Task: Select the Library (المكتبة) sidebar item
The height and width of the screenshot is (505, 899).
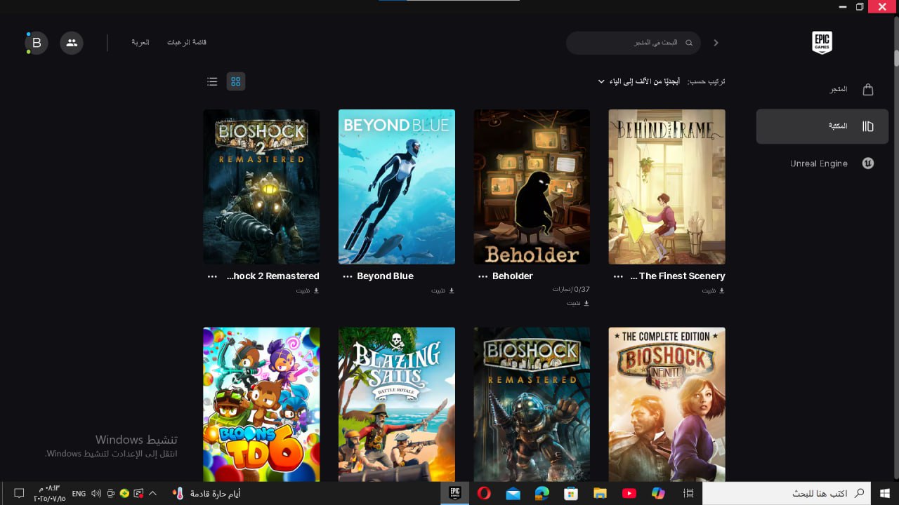Action: 822,126
